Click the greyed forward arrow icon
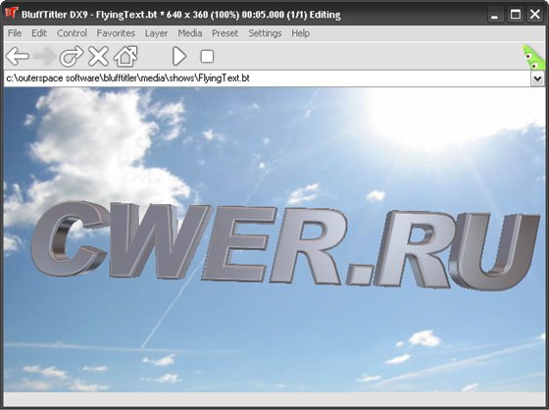 (x=44, y=57)
